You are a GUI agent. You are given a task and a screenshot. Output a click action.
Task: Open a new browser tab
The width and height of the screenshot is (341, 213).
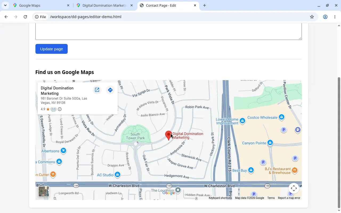(x=205, y=5)
